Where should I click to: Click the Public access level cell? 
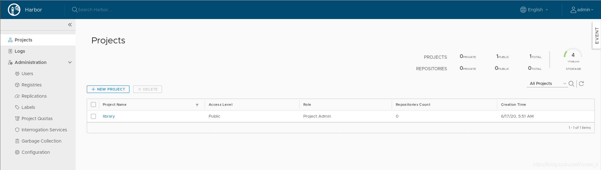(214, 116)
